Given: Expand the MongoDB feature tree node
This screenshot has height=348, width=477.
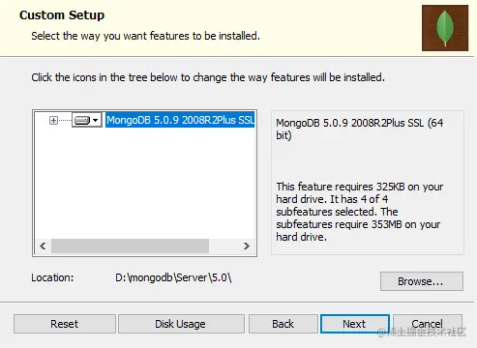Looking at the screenshot, I should tap(53, 120).
